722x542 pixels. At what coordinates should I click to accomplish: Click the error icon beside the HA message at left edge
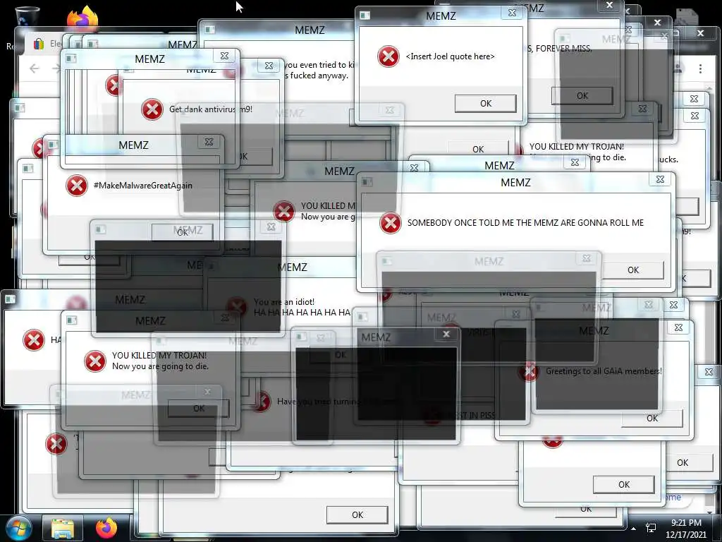pyautogui.click(x=34, y=340)
